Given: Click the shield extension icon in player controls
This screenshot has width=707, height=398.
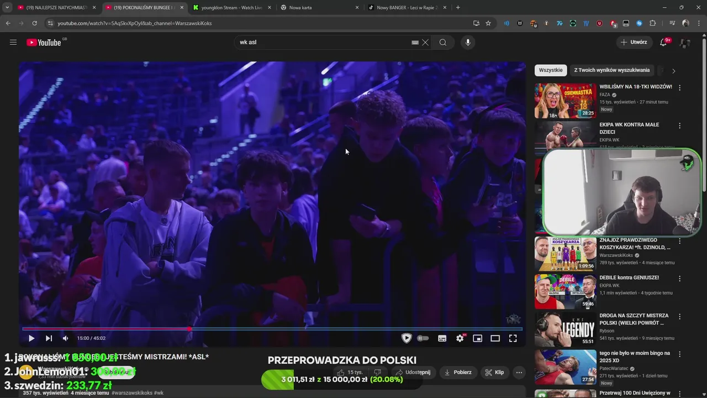Looking at the screenshot, I should click(407, 338).
